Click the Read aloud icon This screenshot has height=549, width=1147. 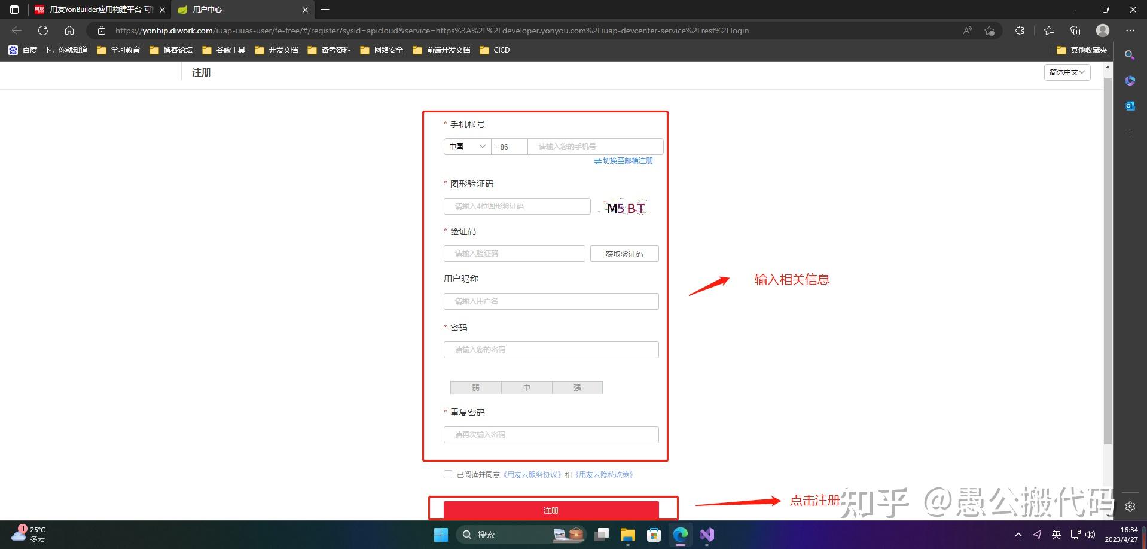coord(968,30)
